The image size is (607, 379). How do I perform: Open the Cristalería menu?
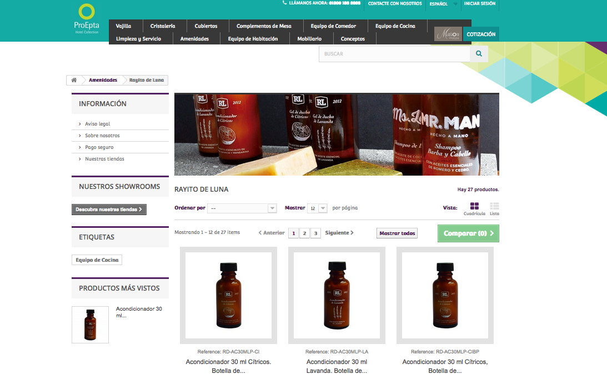(x=163, y=26)
